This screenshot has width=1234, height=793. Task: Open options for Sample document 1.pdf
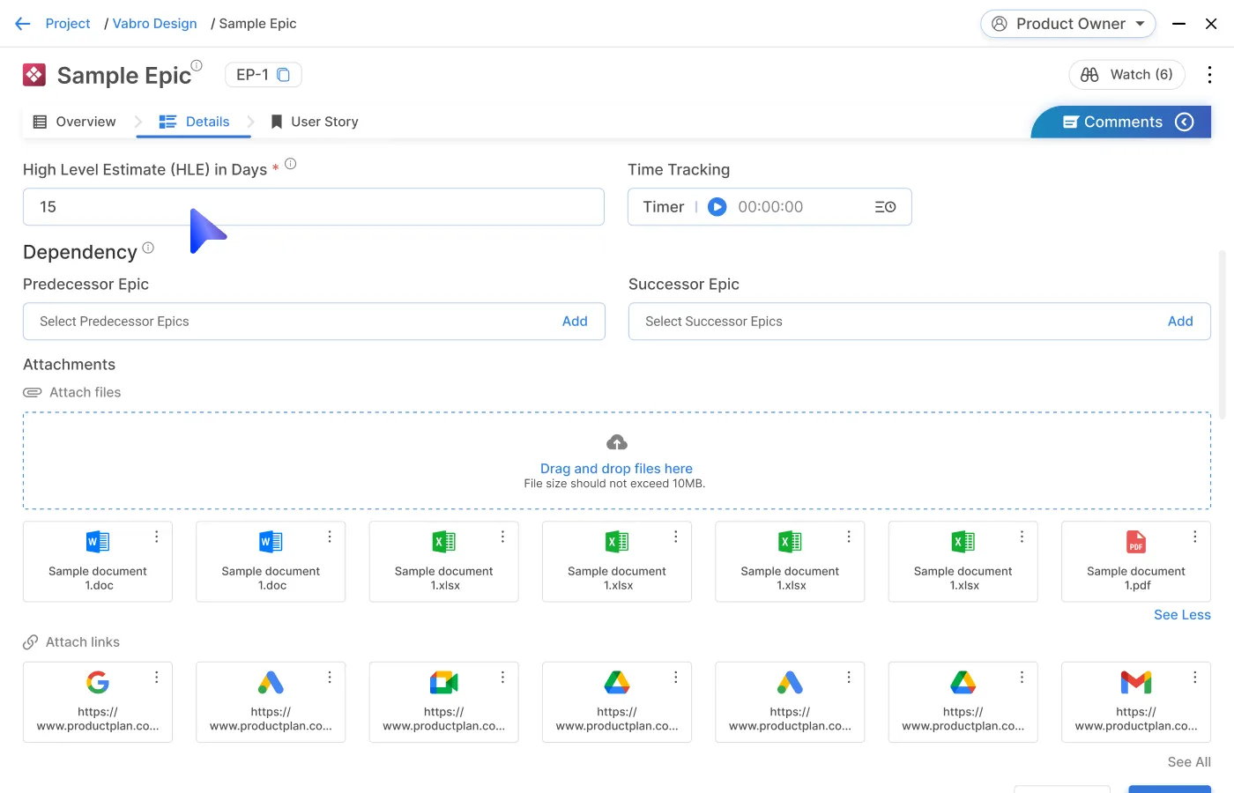point(1194,537)
